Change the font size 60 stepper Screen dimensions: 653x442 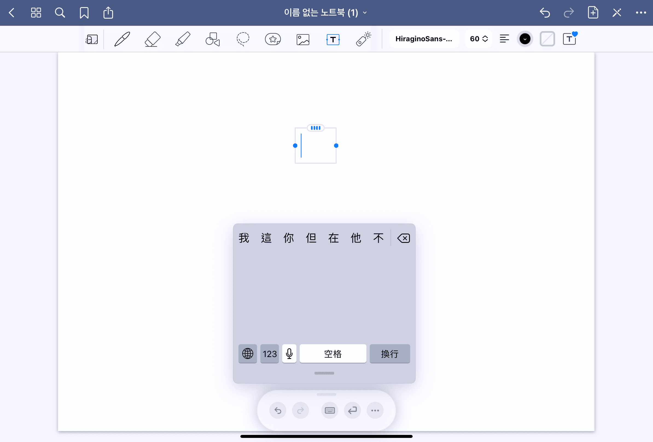[x=479, y=39]
